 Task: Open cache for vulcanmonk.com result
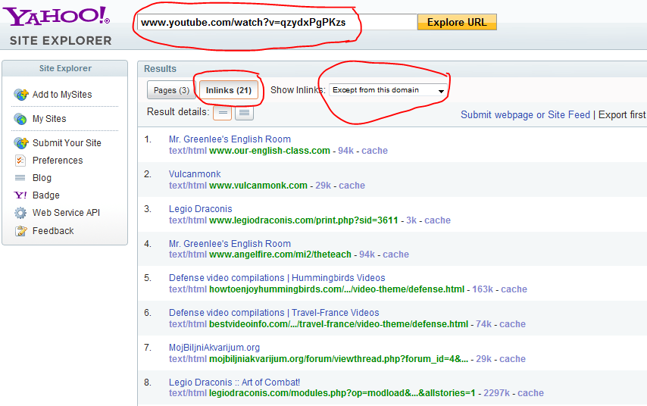[x=352, y=186]
